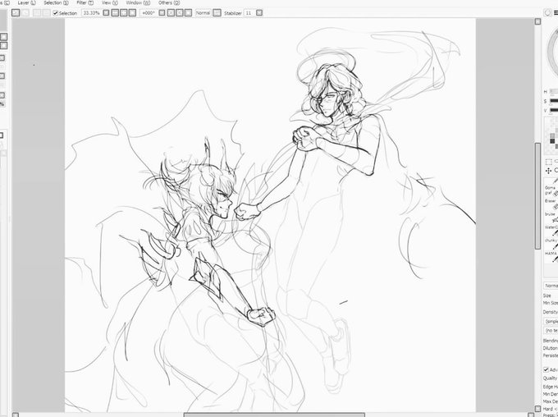
Task: Click the canvas vertical scrollbar thumb
Action: [x=537, y=196]
